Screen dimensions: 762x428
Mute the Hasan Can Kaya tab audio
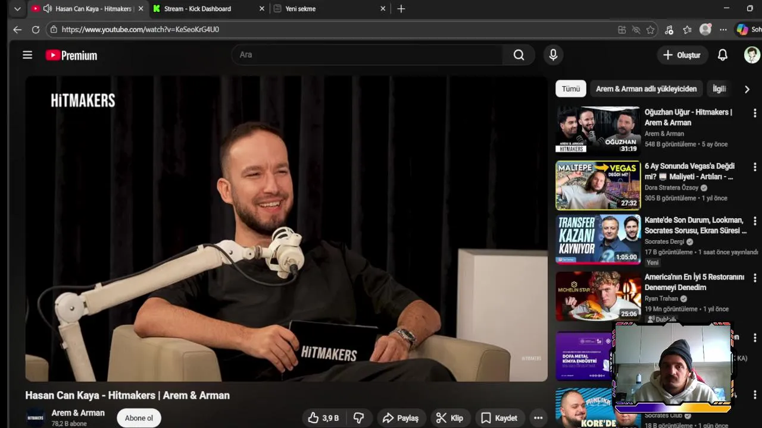pos(48,9)
